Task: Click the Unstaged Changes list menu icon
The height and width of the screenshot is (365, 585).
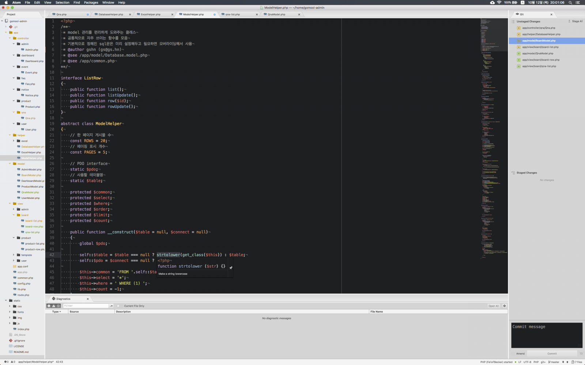Action: [513, 22]
